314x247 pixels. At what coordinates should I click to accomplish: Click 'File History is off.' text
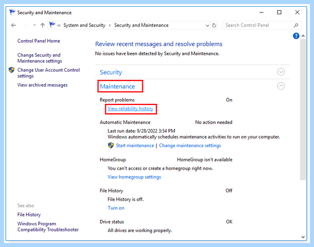126,199
